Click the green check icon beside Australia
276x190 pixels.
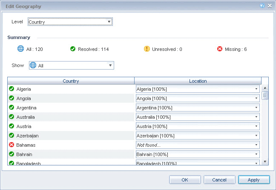pos(11,117)
